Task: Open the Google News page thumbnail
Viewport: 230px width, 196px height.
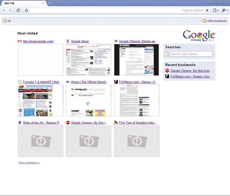Action: coord(89,60)
